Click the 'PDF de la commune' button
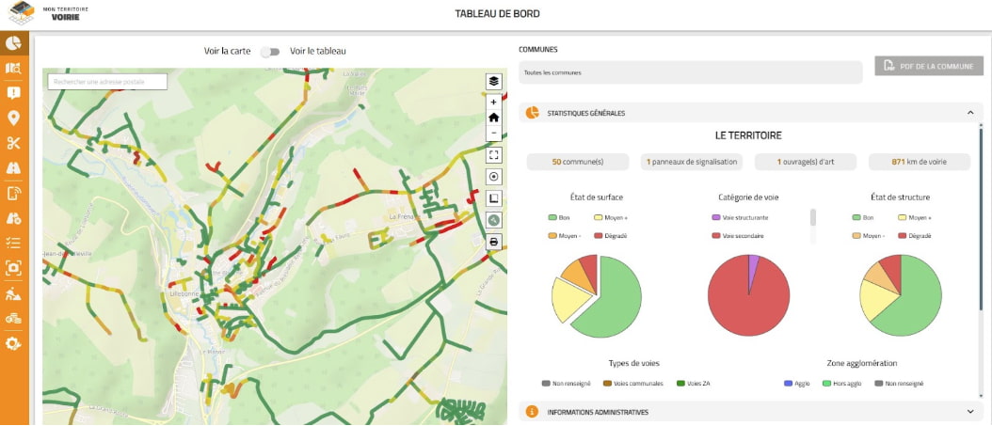 coord(929,66)
